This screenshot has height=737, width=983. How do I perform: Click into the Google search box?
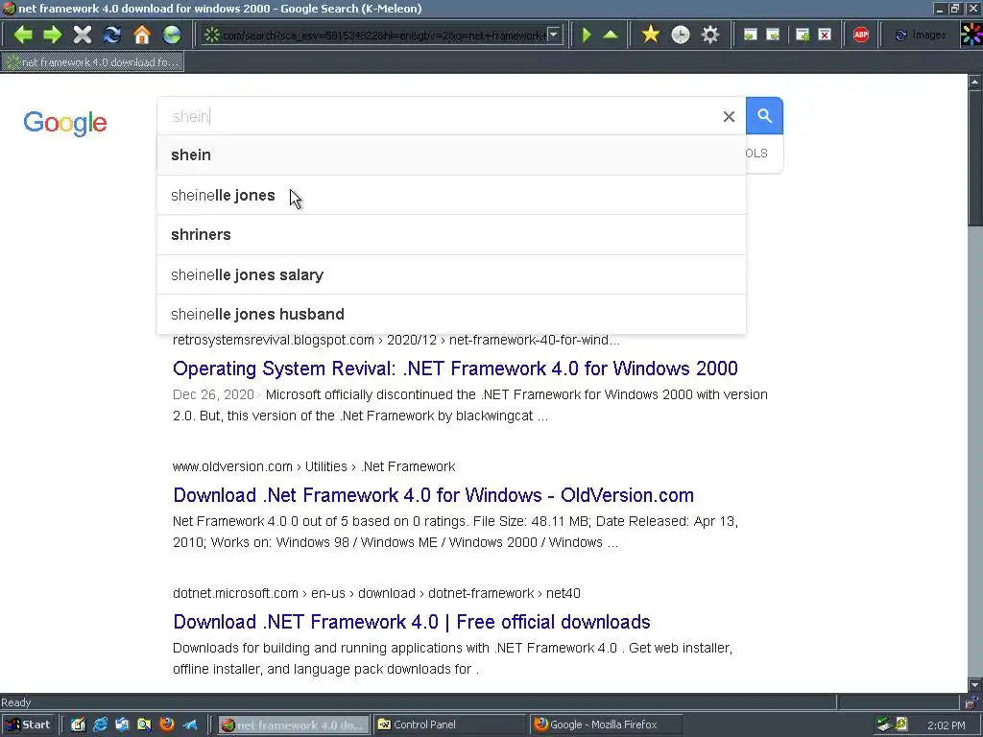pos(439,116)
